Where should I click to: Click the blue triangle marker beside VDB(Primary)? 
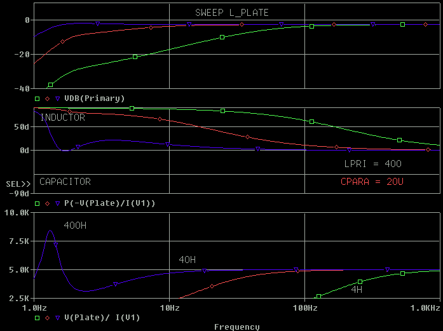(x=58, y=98)
